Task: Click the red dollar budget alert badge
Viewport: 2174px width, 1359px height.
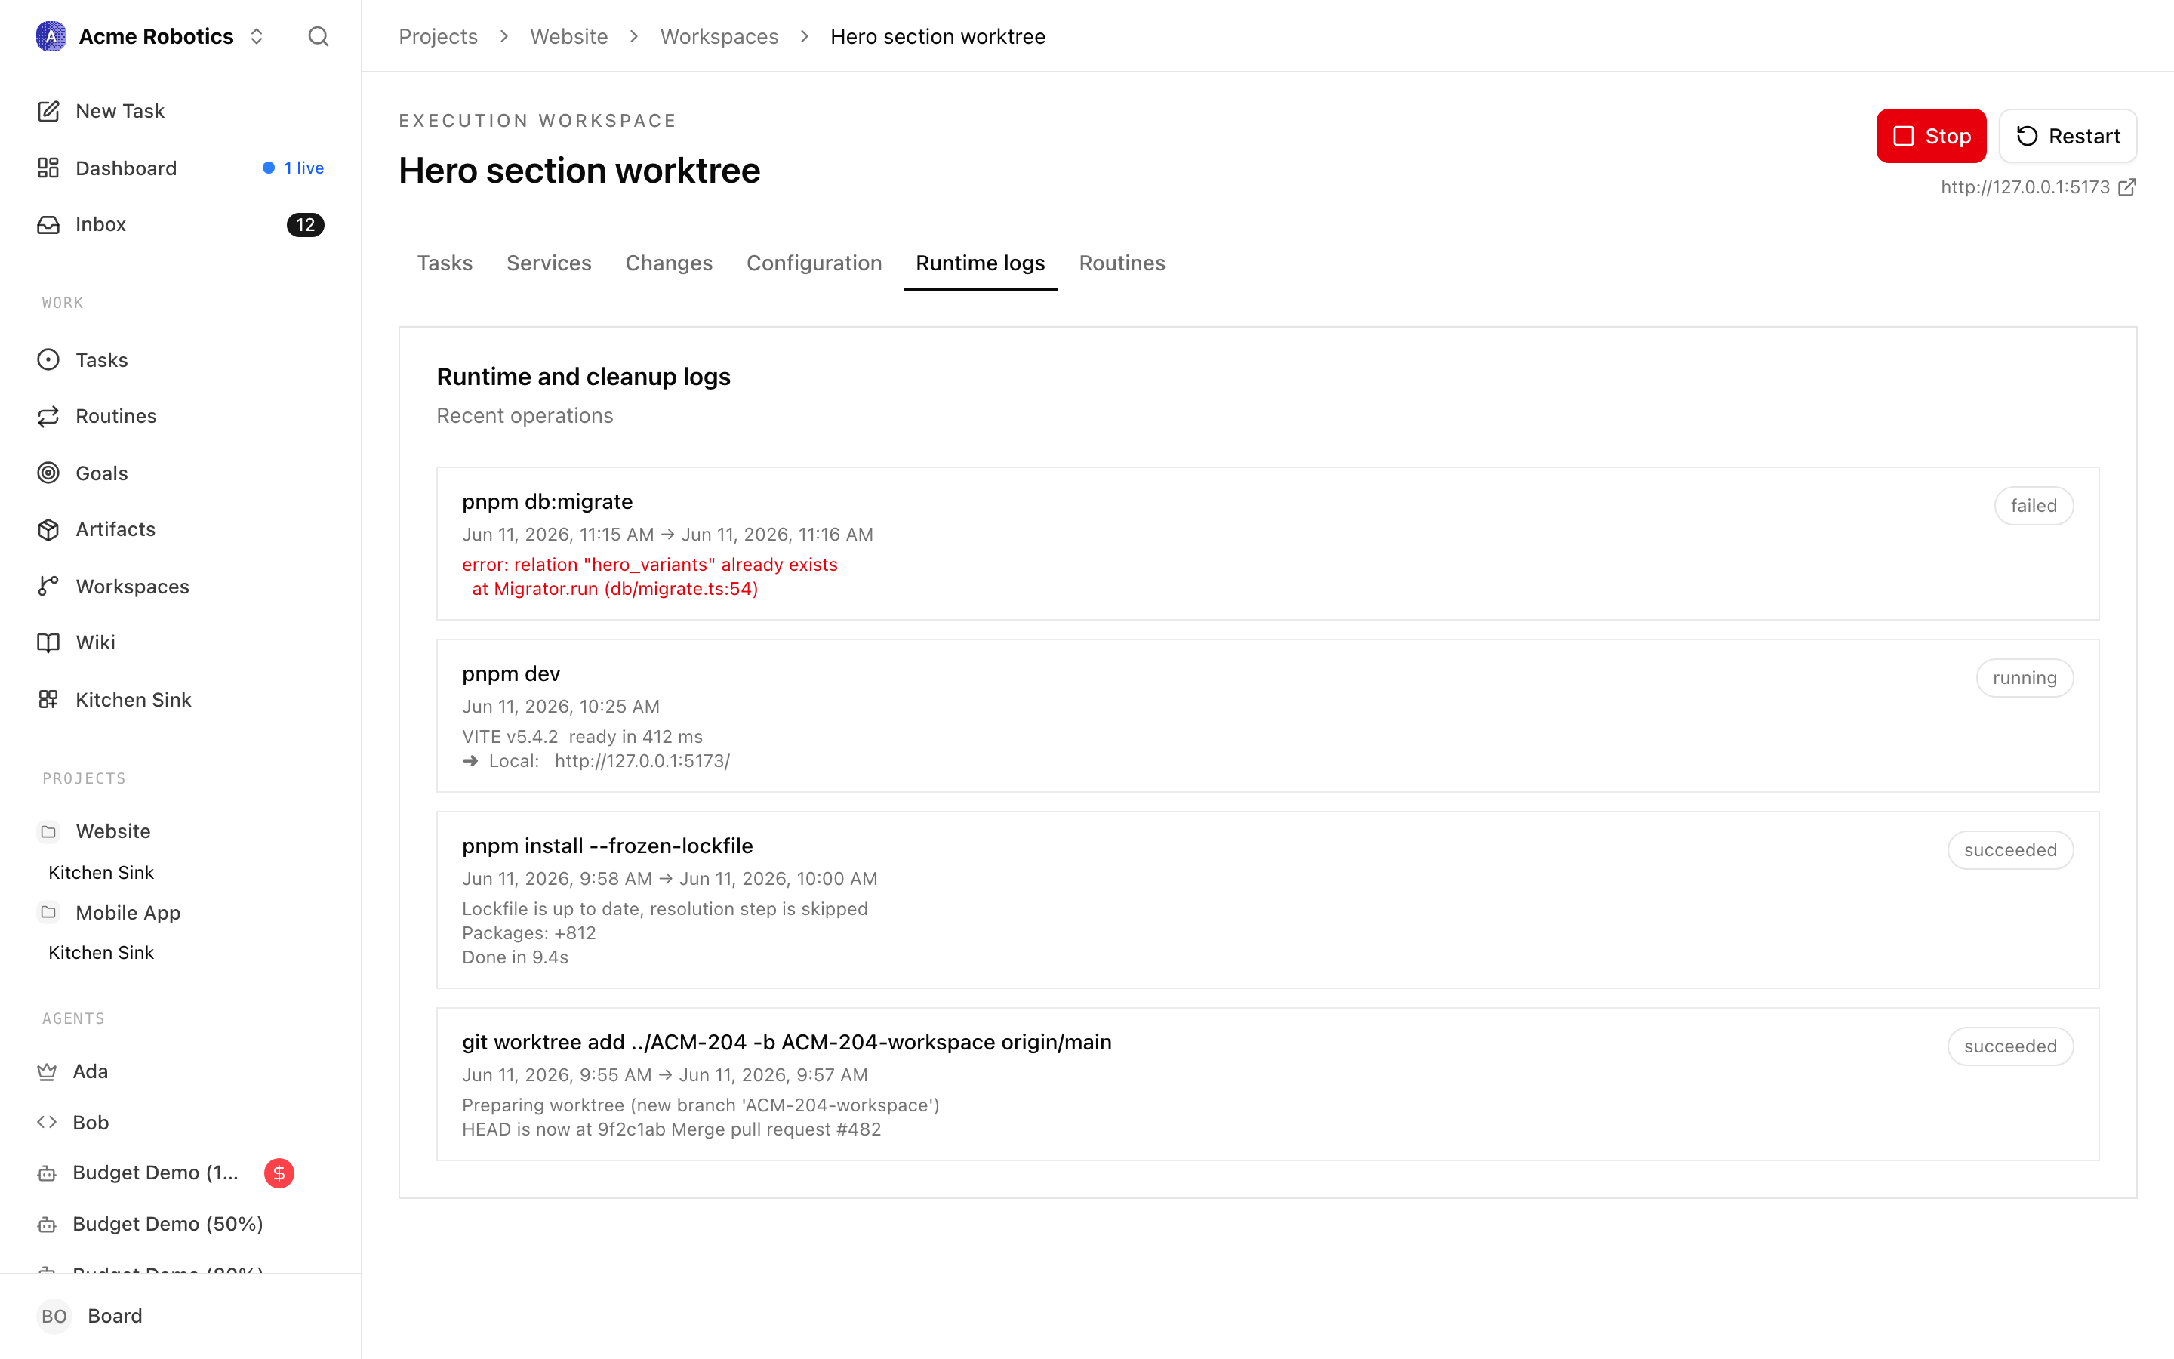Action: click(279, 1173)
